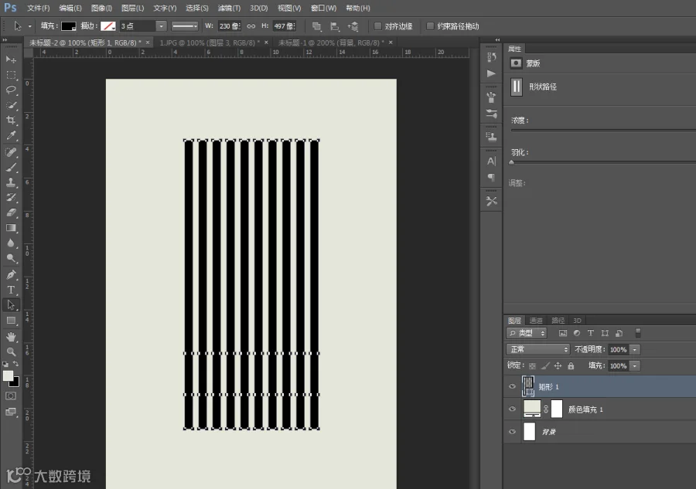Viewport: 696px width, 489px height.
Task: Select the Lasso tool
Action: tap(11, 90)
